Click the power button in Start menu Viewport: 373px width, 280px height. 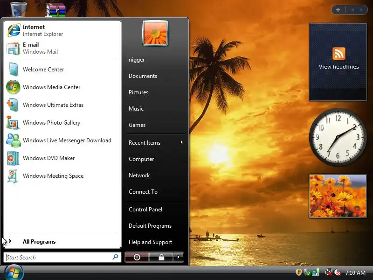click(x=137, y=257)
